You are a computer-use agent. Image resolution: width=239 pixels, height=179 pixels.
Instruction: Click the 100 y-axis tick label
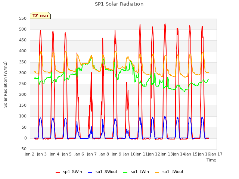pos(23,116)
